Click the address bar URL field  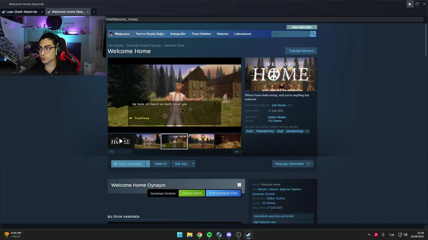(x=264, y=19)
